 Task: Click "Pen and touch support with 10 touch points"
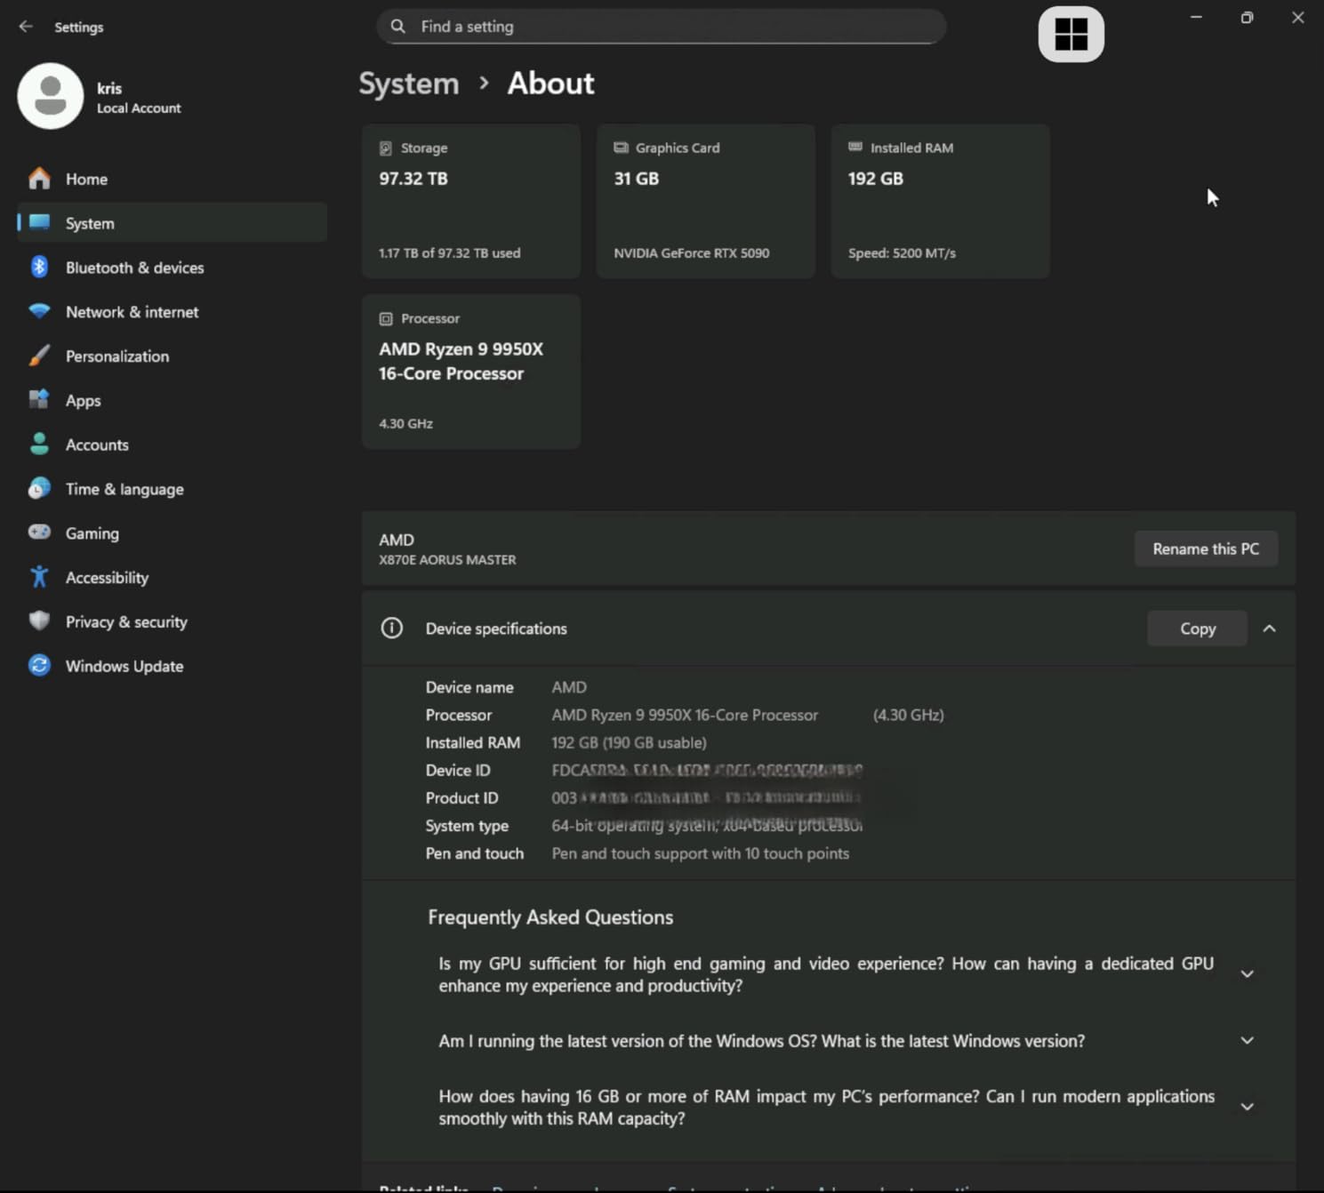[701, 854]
